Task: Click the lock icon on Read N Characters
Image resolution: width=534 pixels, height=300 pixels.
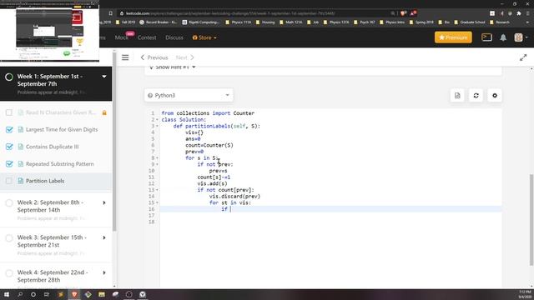Action: point(104,112)
